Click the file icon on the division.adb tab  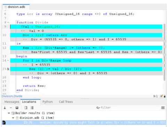click(6, 7)
